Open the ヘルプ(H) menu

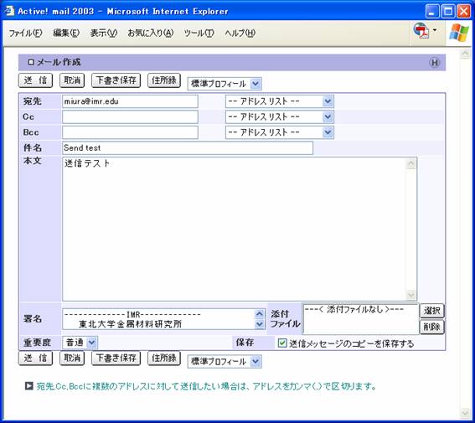tap(240, 33)
